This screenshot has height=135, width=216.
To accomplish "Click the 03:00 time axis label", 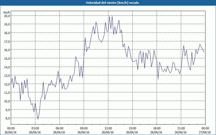I will (35, 129).
